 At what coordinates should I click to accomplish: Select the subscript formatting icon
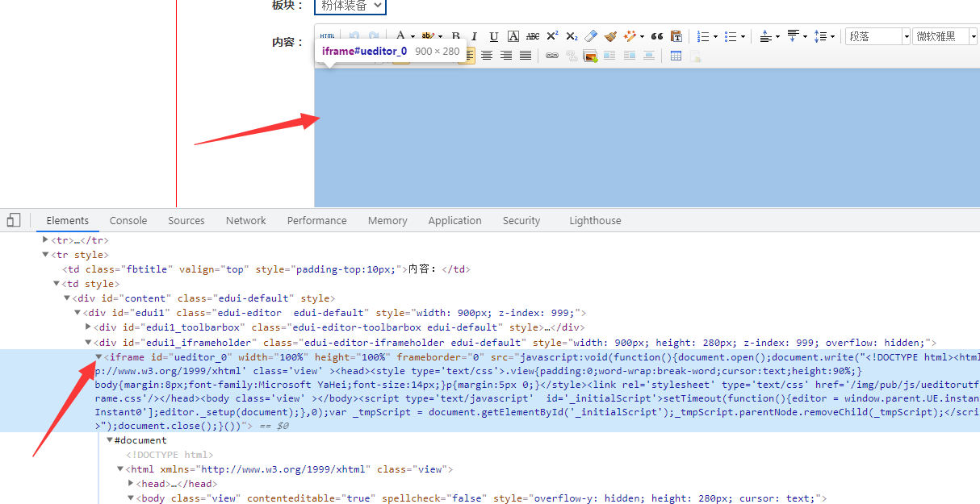coord(571,35)
